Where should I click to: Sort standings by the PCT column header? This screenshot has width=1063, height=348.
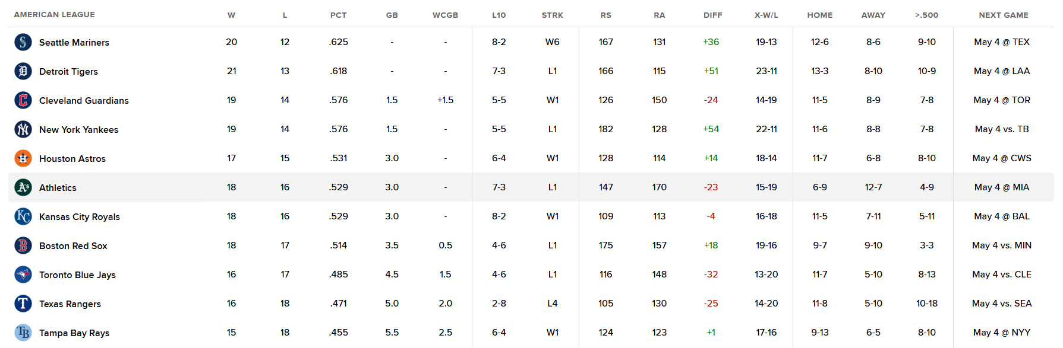click(x=339, y=15)
